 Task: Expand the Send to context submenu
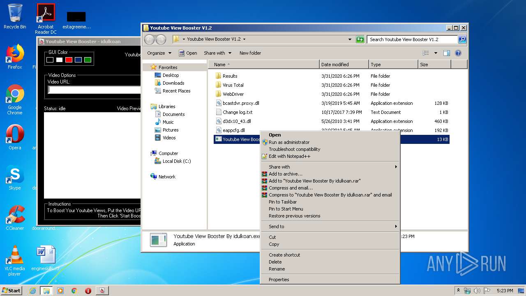point(330,227)
